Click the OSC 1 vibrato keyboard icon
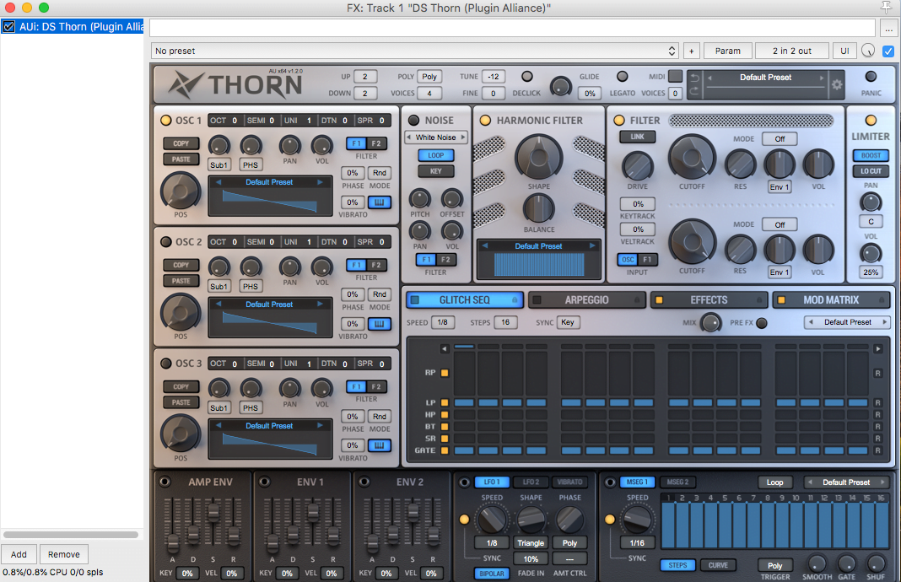 (x=380, y=202)
